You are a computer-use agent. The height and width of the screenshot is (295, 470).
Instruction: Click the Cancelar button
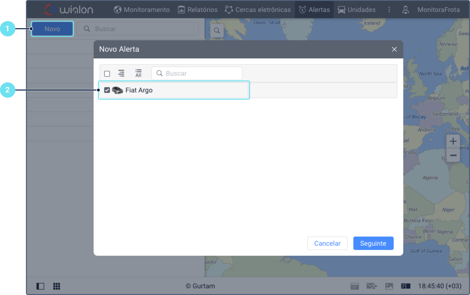[327, 243]
